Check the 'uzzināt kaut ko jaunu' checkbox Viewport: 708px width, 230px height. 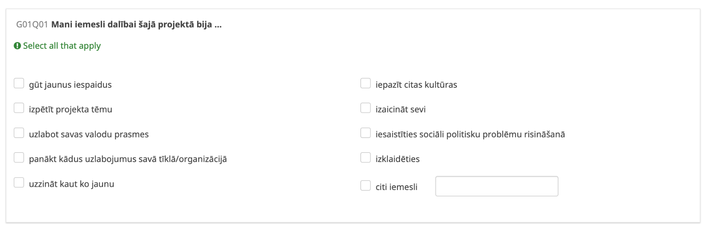[x=19, y=183]
